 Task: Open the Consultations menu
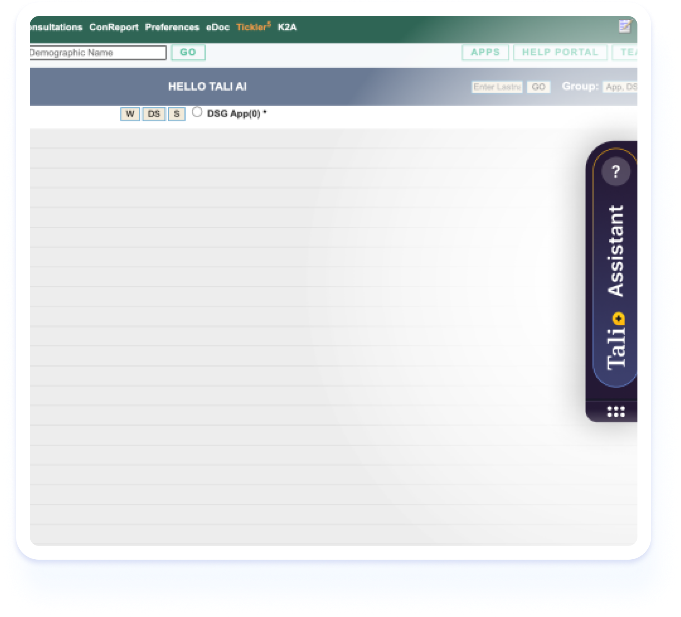point(56,27)
